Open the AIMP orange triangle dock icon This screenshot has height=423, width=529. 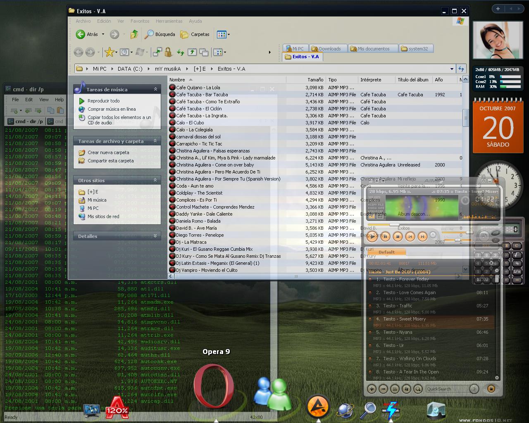(318, 406)
